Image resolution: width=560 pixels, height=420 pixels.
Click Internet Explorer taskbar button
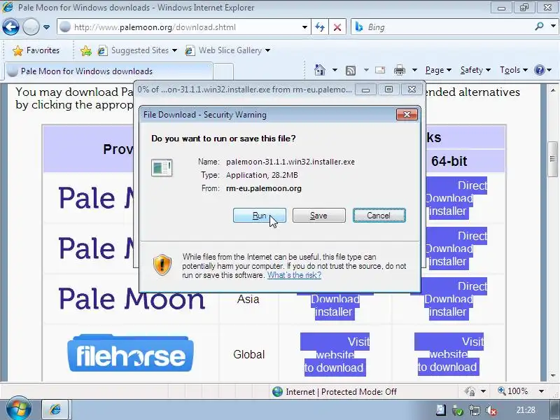(55, 409)
